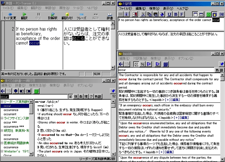Click the green dictionary icon in 対訳君
This screenshot has height=162, width=225.
(209, 14)
